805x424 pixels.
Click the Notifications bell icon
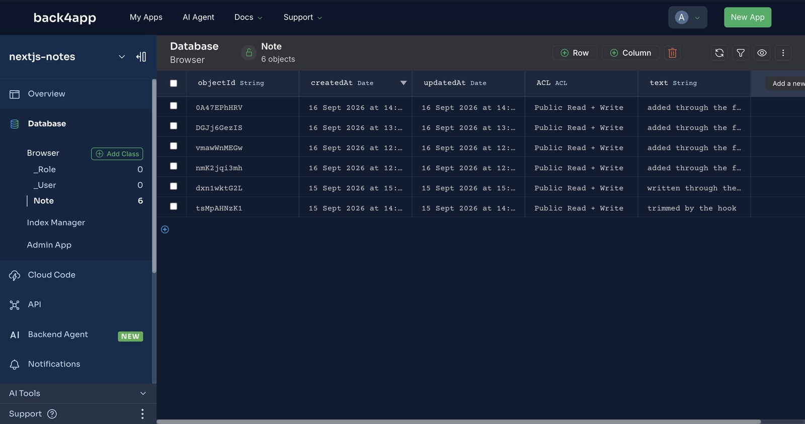[x=15, y=364]
